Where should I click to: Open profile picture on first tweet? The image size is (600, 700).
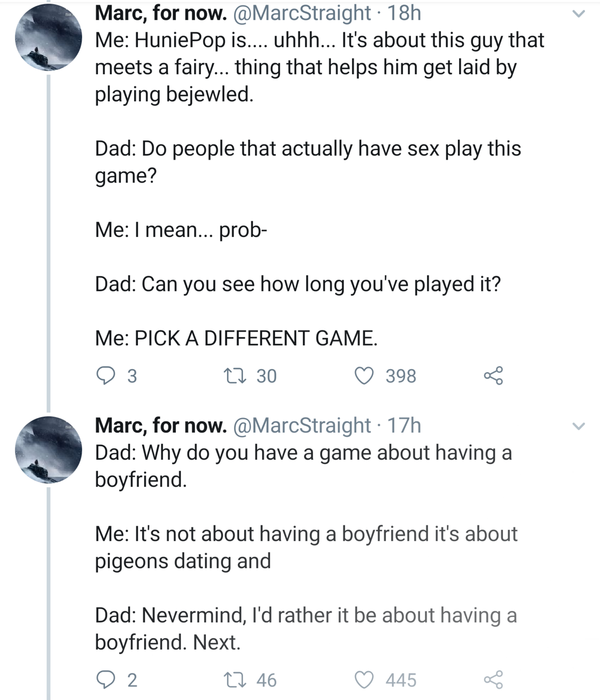tap(48, 38)
